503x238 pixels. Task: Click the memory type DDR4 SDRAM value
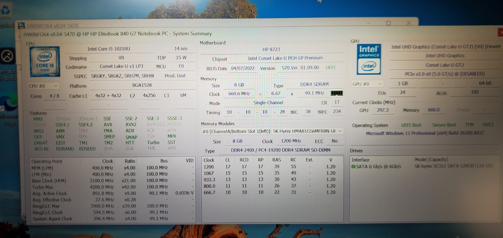(x=314, y=84)
